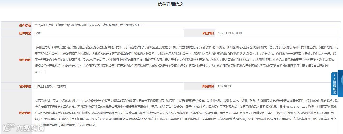
Task: Click the 信件类型 row label
Action: click(x=25, y=33)
